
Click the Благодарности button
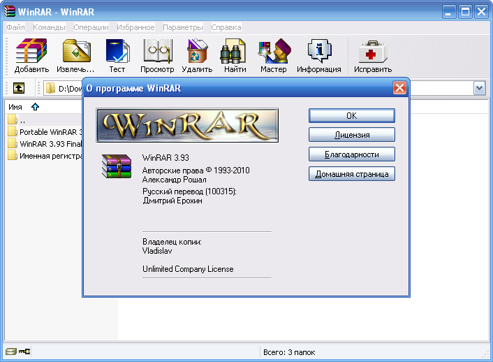351,154
